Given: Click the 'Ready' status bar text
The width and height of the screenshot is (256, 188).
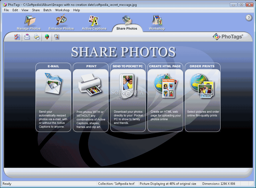Looking at the screenshot, I should (x=7, y=184).
